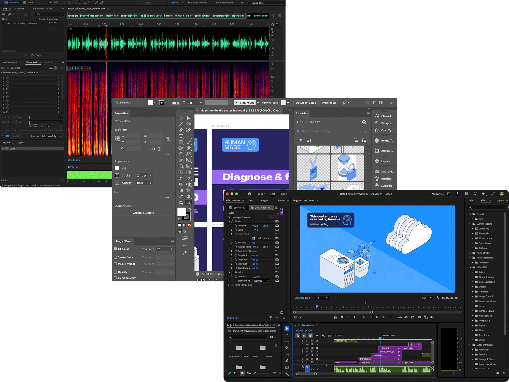Collapse Motion section in Effect Controls
509x382 pixels.
229,222
